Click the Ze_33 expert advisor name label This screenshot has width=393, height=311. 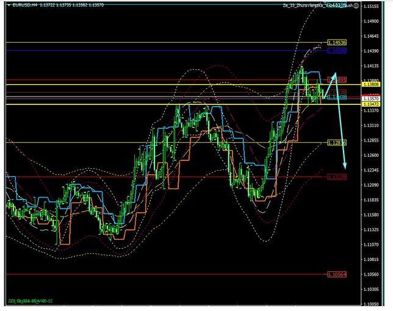pyautogui.click(x=310, y=5)
